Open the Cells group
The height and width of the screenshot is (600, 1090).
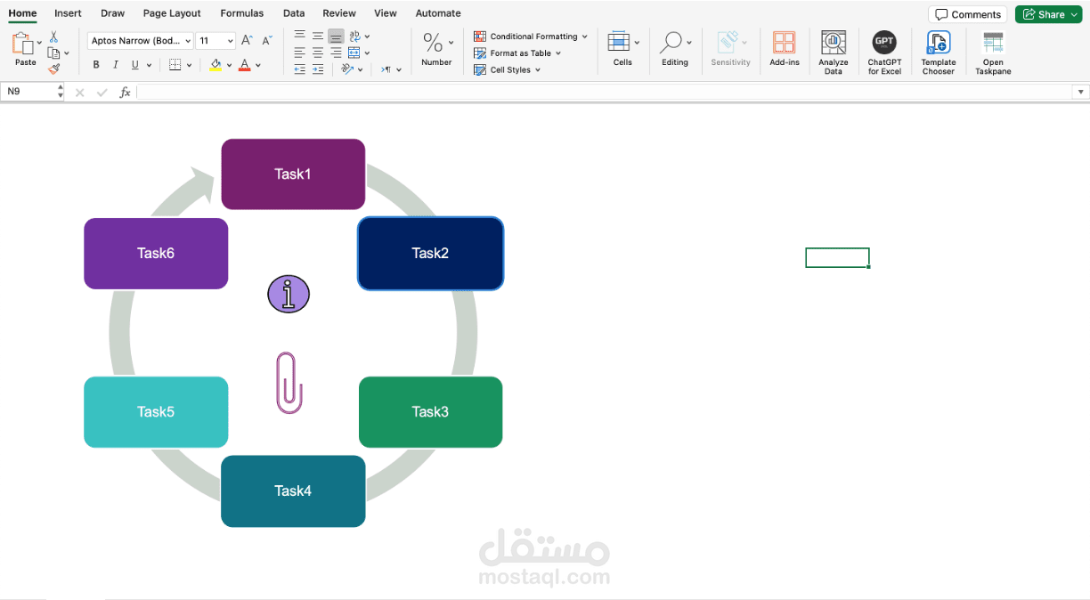coord(622,48)
